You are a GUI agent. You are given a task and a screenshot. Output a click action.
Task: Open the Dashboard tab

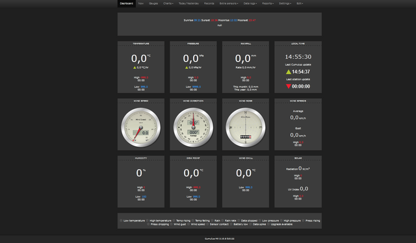click(127, 3)
